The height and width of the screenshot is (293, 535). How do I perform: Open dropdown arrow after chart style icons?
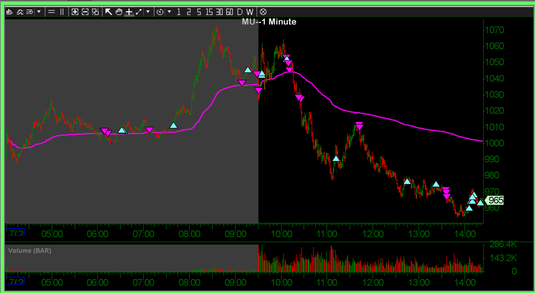(x=39, y=12)
